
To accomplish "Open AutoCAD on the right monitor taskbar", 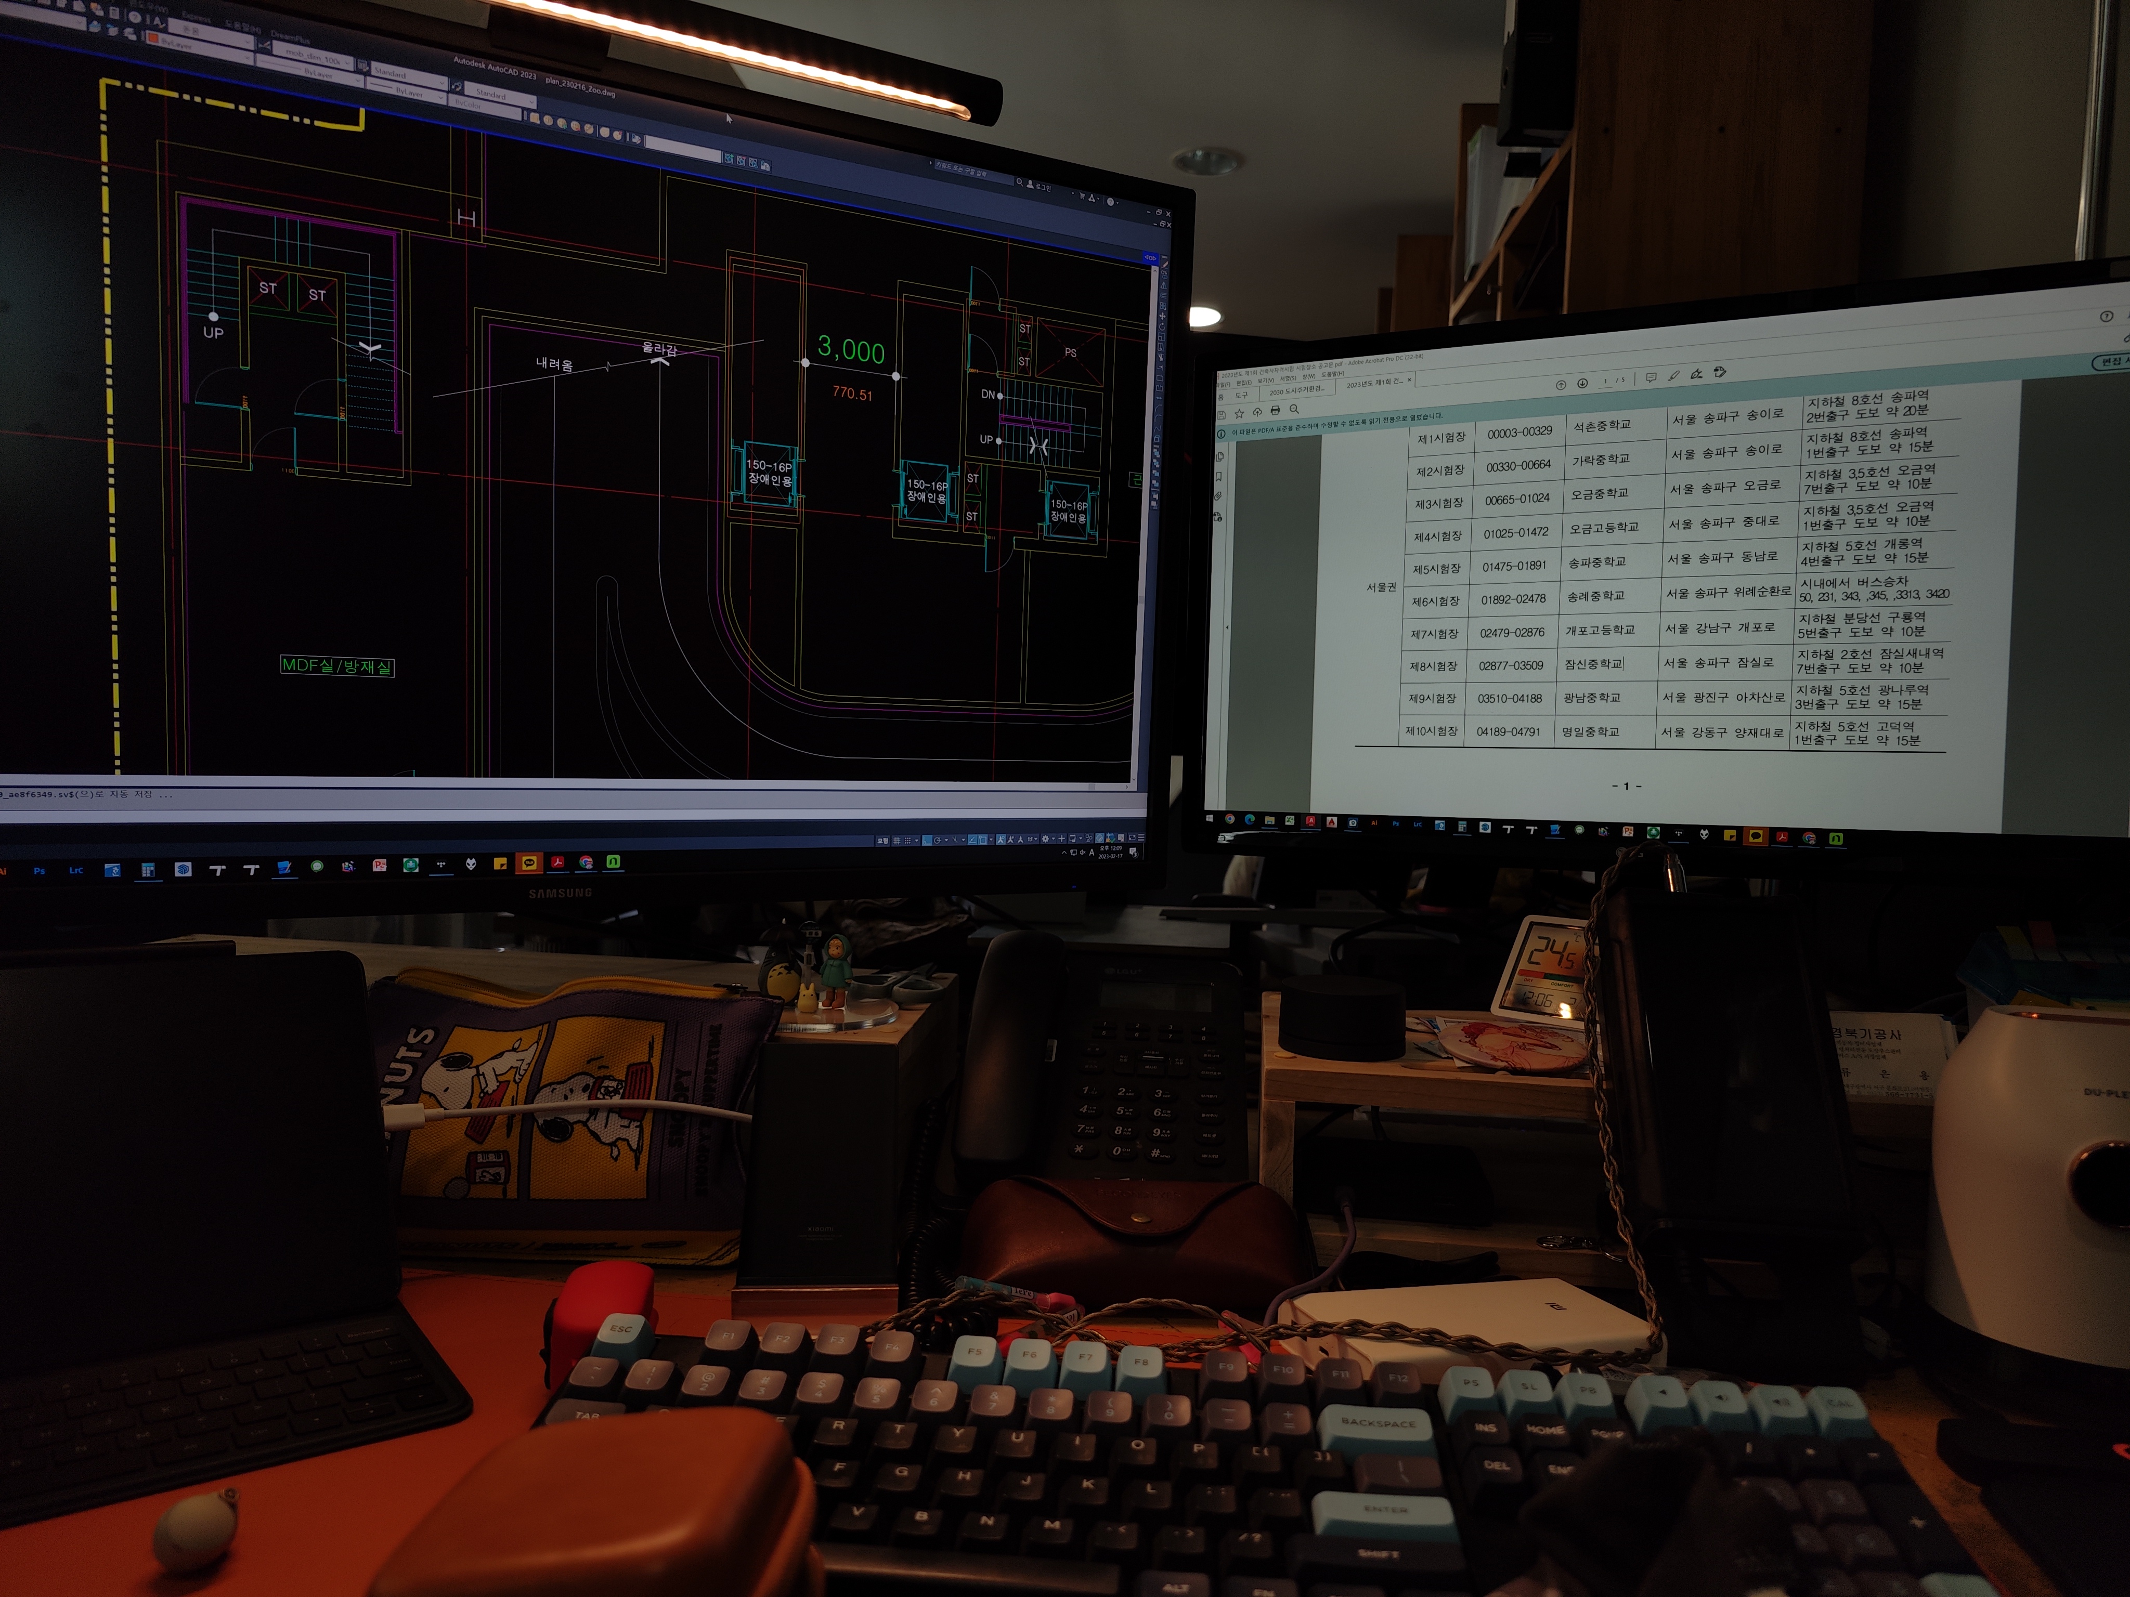I will 1310,822.
